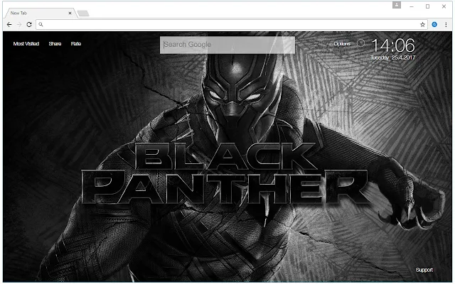Bookmark this page with the star icon
This screenshot has width=455, height=284.
click(422, 25)
